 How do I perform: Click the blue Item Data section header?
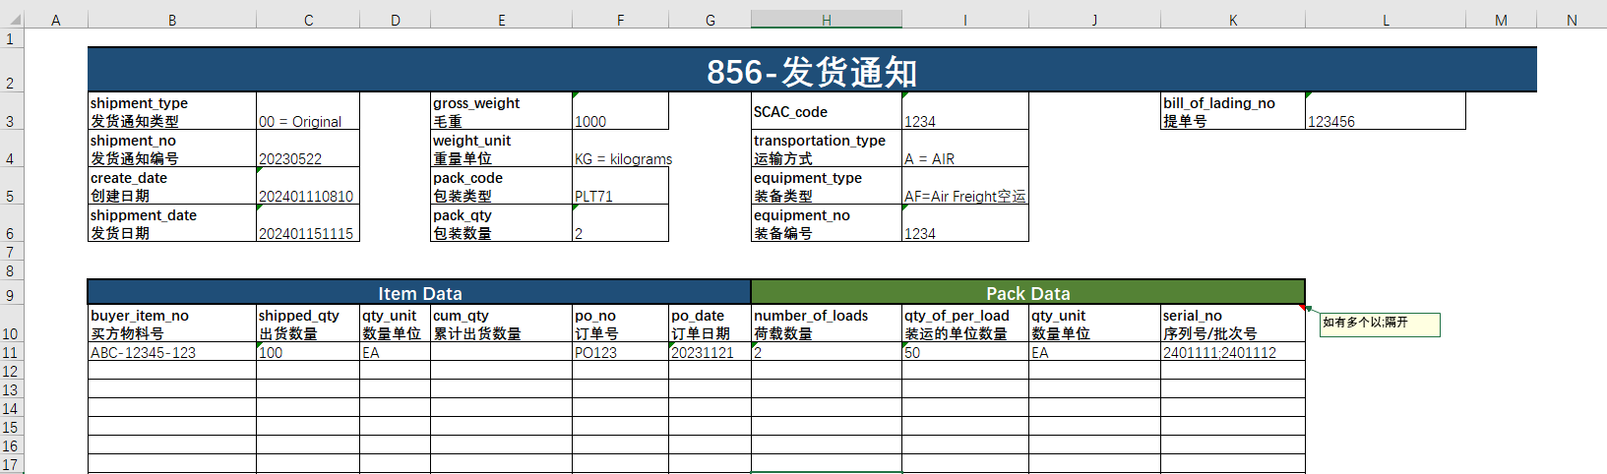point(419,293)
